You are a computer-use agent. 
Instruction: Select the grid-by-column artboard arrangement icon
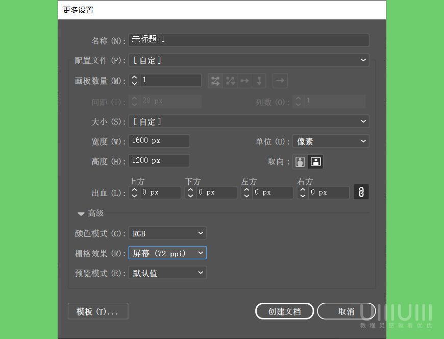(230, 80)
